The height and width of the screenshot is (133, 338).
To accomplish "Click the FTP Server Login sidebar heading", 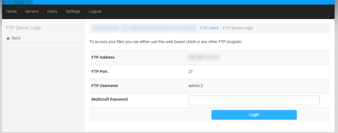I will [24, 28].
